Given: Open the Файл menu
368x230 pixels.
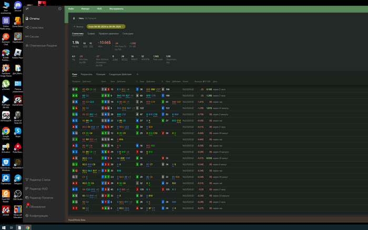Looking at the screenshot, I should pyautogui.click(x=71, y=9).
